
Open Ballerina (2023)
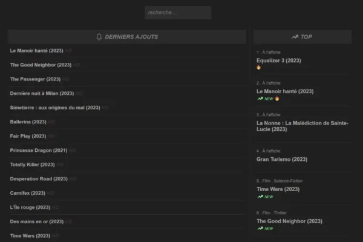click(28, 122)
